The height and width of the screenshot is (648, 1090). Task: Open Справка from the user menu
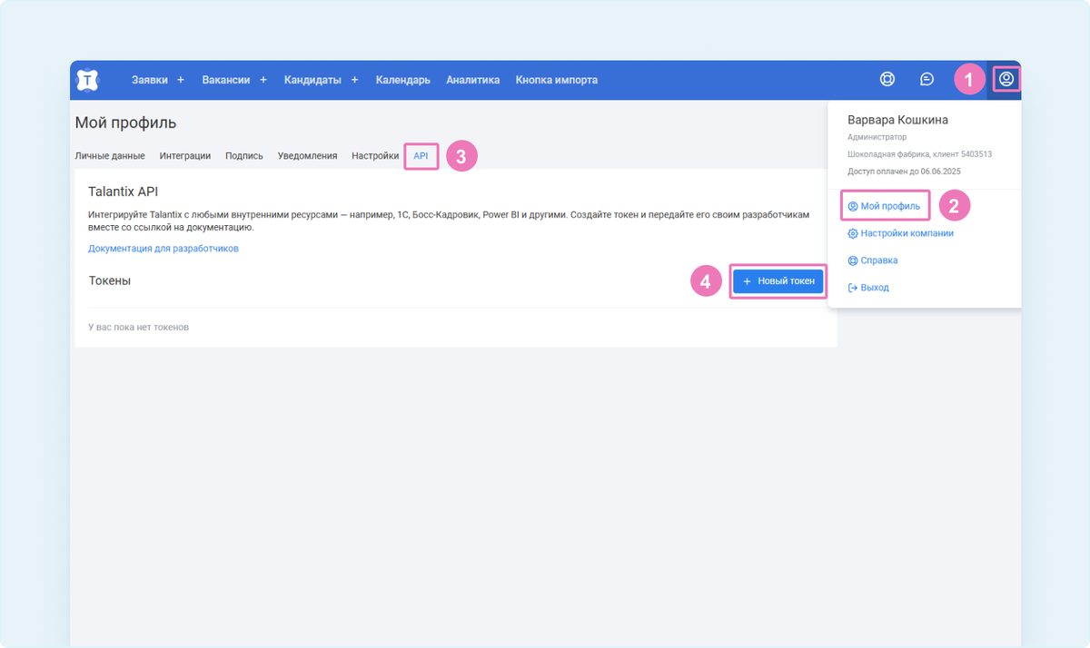872,260
